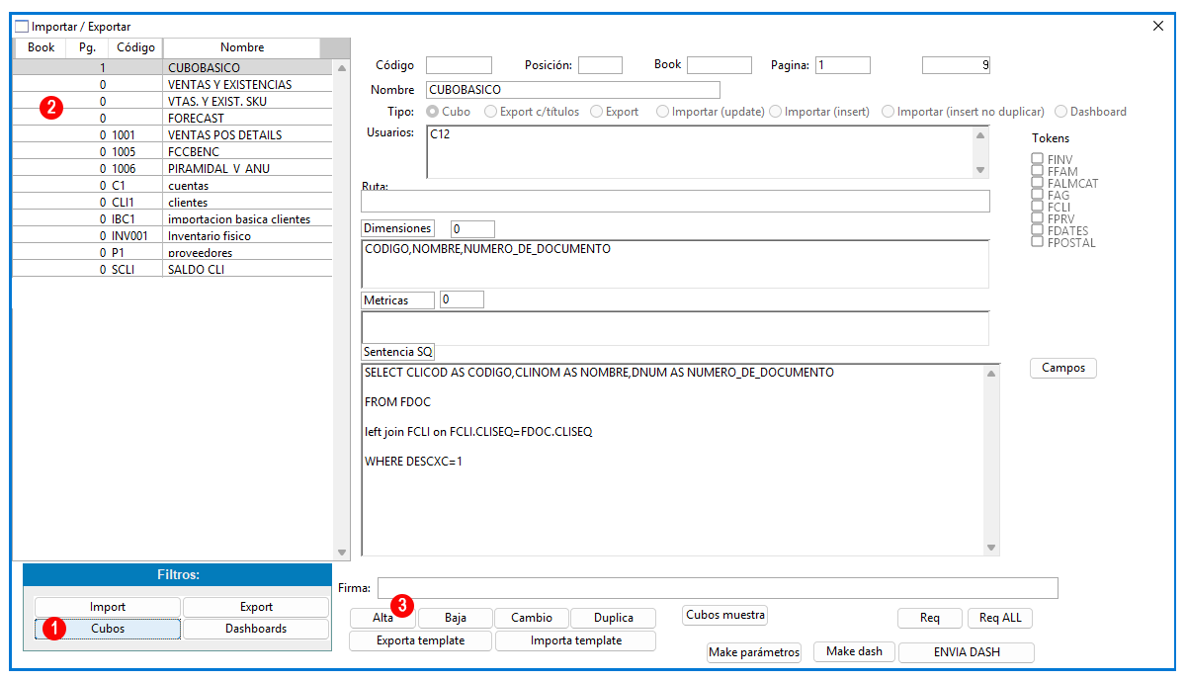Image resolution: width=1186 pixels, height=681 pixels.
Task: Check the FDATES token checkbox
Action: point(1038,230)
